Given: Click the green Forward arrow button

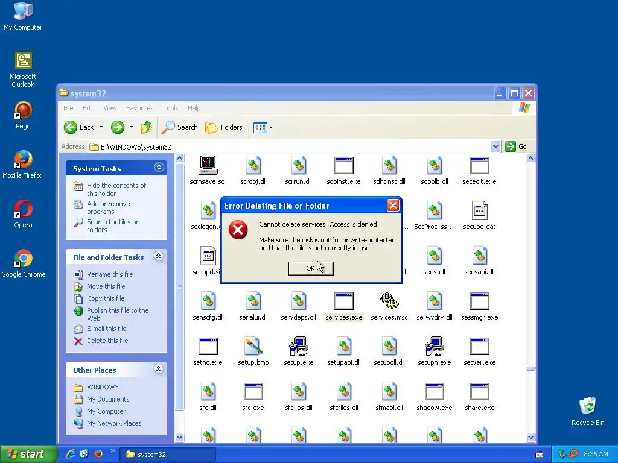Looking at the screenshot, I should pos(118,127).
